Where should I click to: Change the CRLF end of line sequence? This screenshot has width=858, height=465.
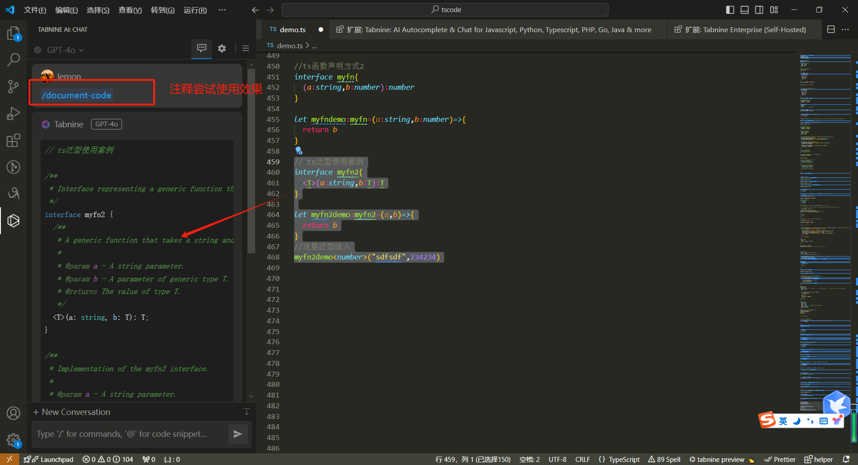(582, 459)
